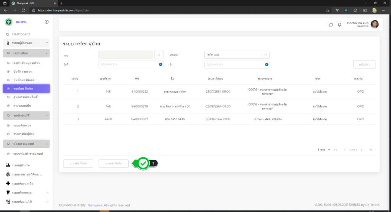Click the ลงรับ Refer button
The height and width of the screenshot is (212, 391).
click(78, 163)
